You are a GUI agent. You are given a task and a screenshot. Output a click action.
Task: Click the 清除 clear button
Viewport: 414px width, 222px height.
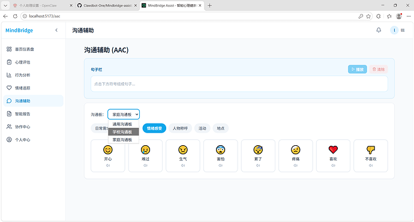coord(379,69)
